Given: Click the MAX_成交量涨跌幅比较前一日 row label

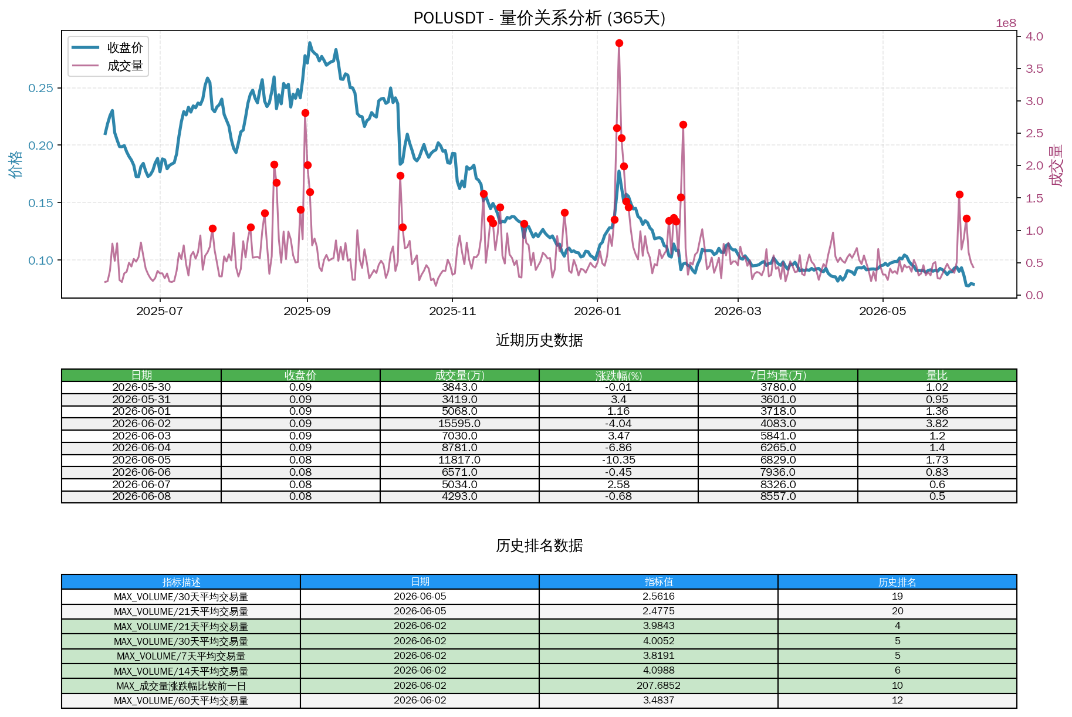Looking at the screenshot, I should click(181, 686).
